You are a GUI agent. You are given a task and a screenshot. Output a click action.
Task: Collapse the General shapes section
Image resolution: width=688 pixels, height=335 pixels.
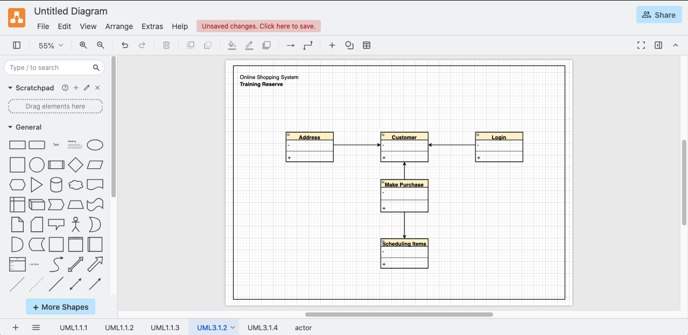tap(10, 127)
